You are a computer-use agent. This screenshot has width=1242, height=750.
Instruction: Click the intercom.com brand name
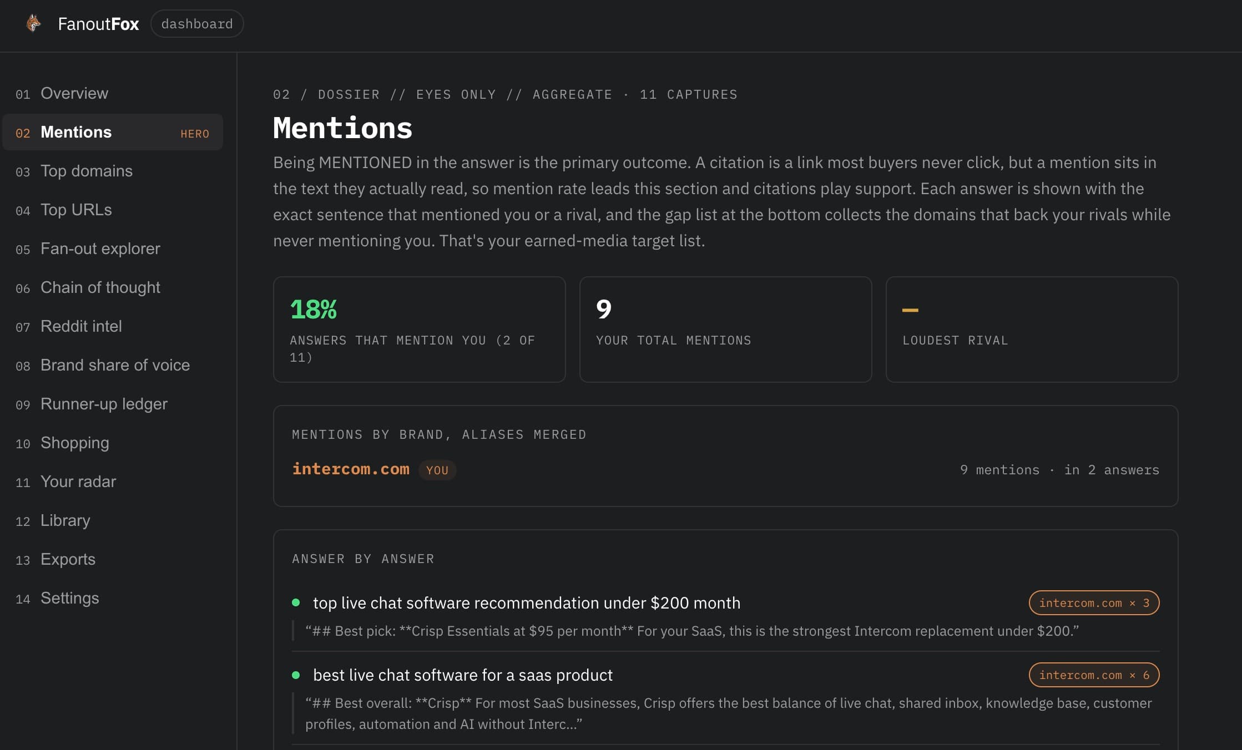click(x=351, y=469)
